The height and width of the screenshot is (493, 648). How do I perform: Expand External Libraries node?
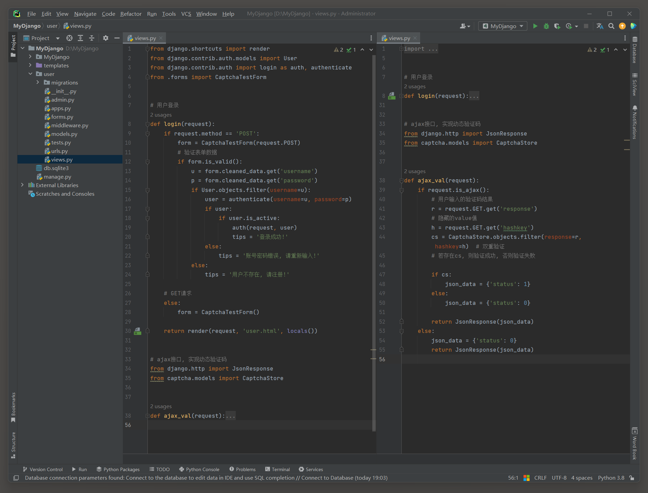point(22,185)
